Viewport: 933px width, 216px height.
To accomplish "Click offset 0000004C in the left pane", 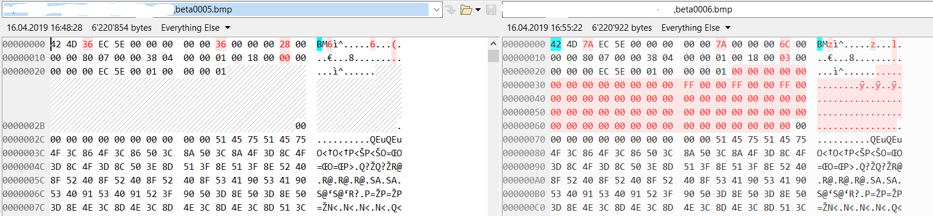I will (x=24, y=167).
